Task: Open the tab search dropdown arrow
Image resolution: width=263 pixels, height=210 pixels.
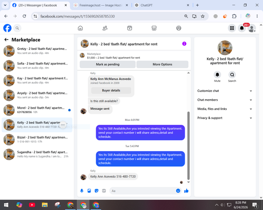Action: (x=5, y=5)
